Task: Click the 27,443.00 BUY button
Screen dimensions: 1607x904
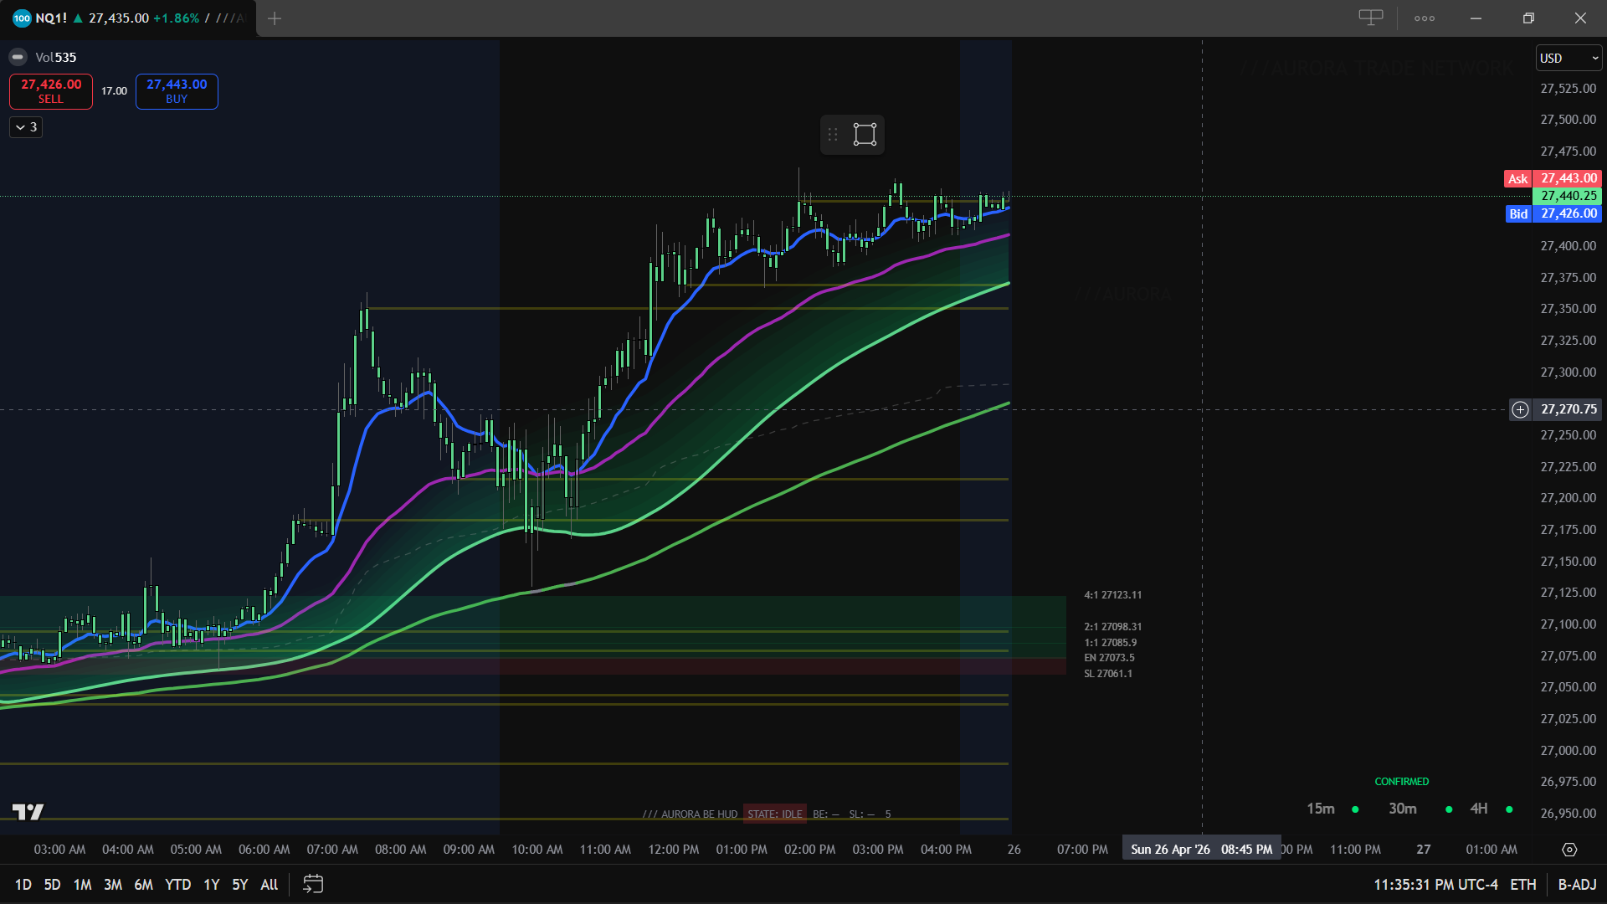Action: (x=177, y=91)
